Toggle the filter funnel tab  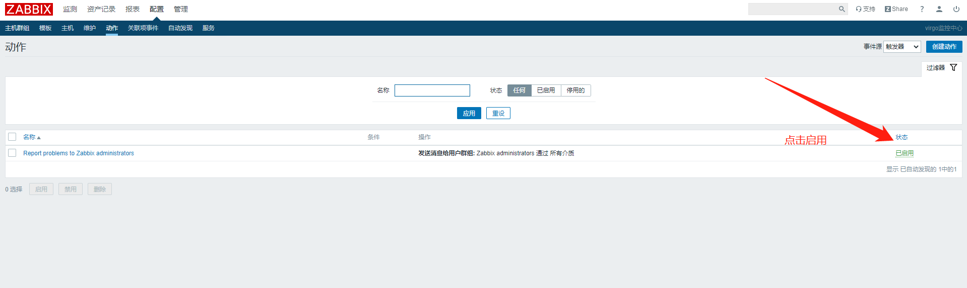click(941, 68)
